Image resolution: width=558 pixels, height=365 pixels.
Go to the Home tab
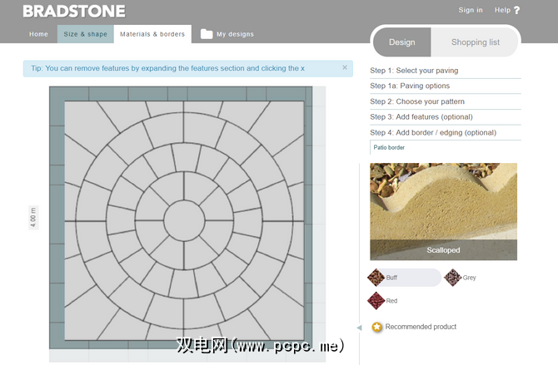tap(38, 34)
